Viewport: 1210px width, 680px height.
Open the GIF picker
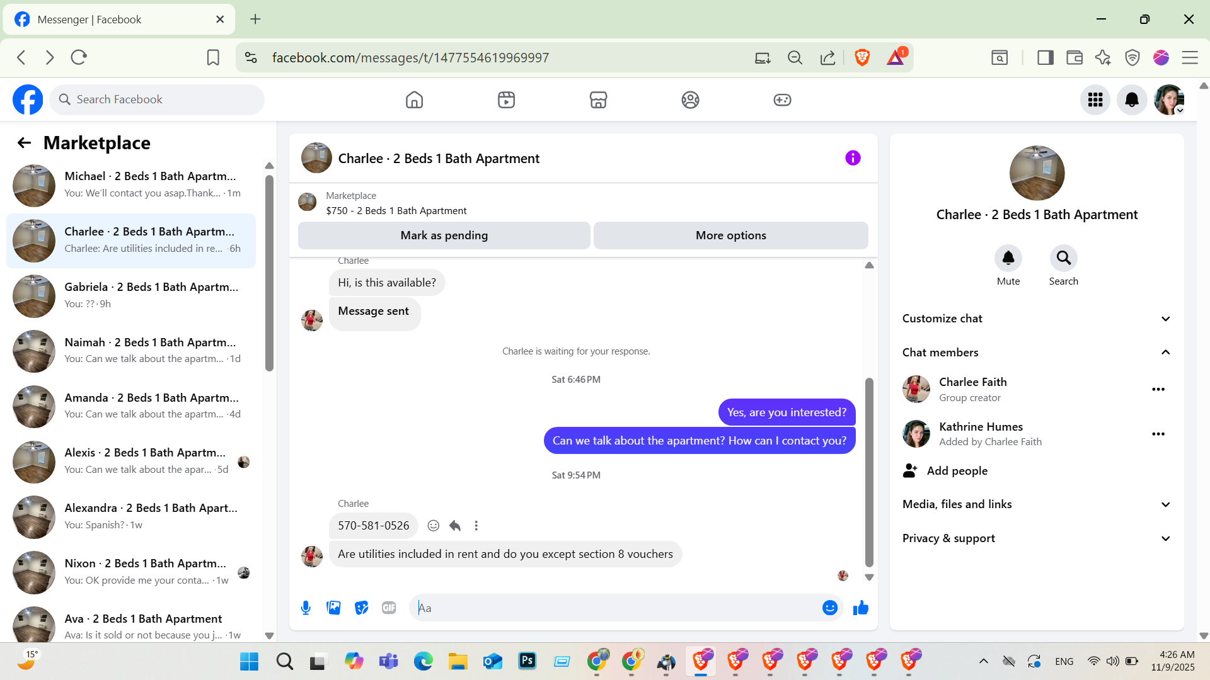tap(389, 608)
